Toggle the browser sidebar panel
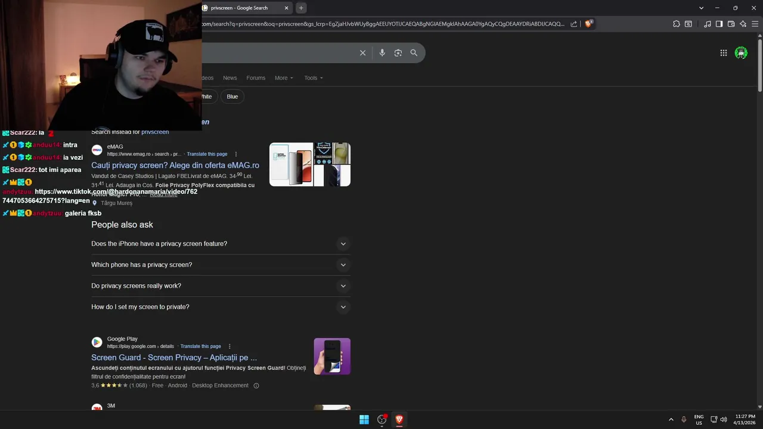763x429 pixels. [x=719, y=24]
